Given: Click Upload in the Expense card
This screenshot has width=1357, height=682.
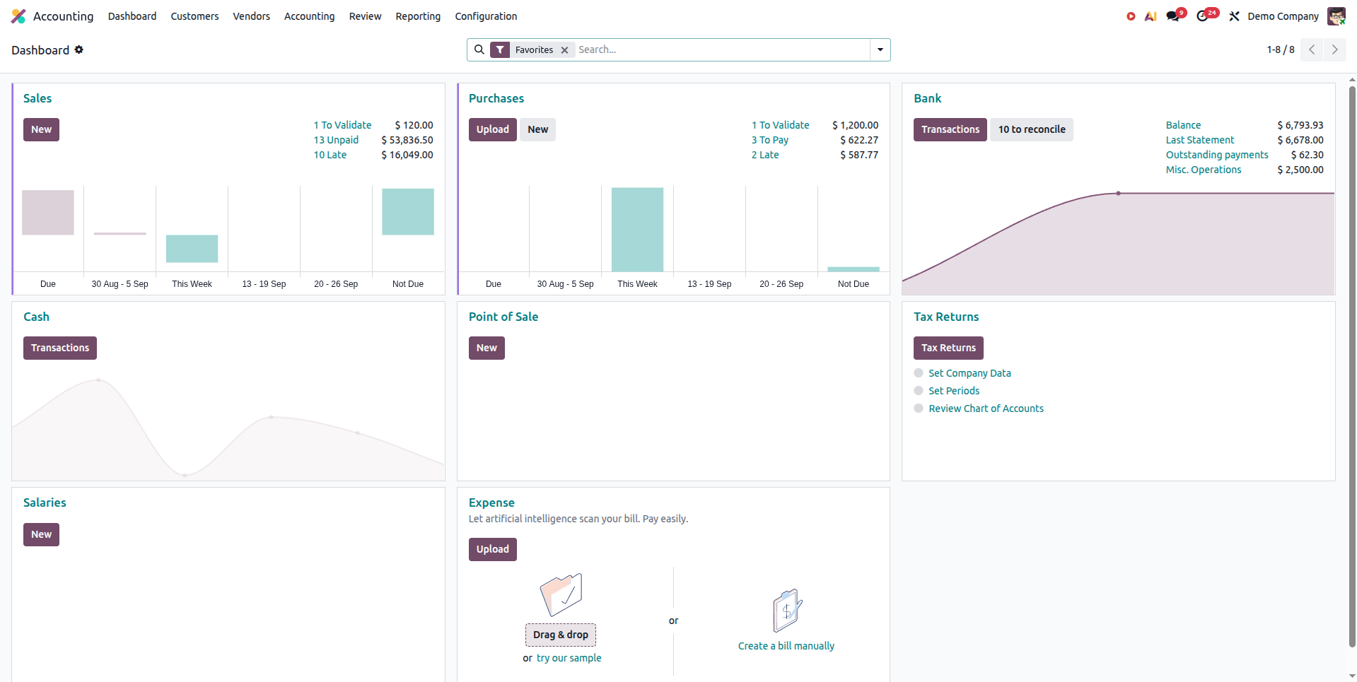Looking at the screenshot, I should tap(493, 549).
